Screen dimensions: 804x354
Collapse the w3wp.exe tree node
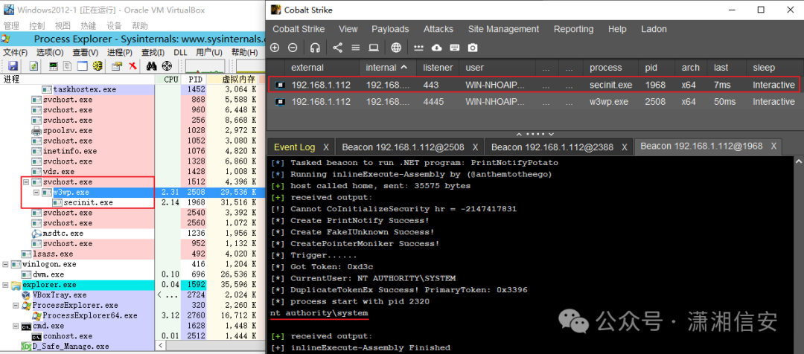(x=36, y=192)
